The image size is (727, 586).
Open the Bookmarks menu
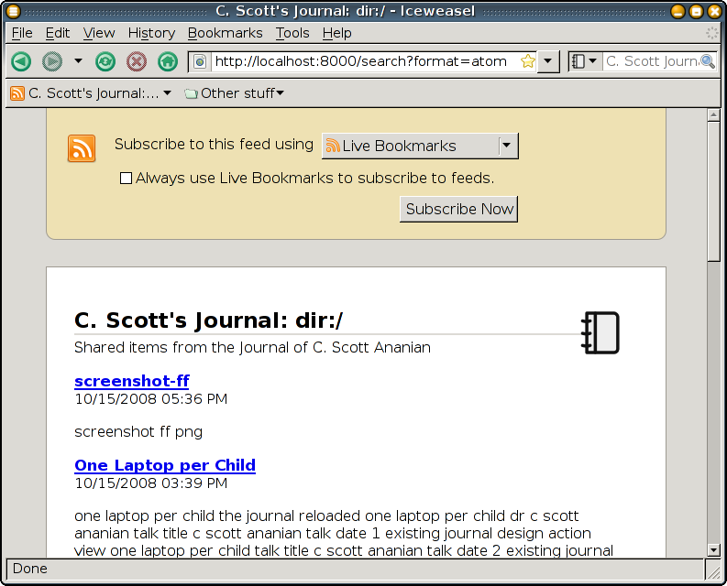tap(225, 33)
